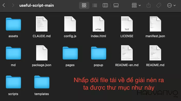Open the ellipsis action menu
Image resolution: width=181 pixels, height=101 pixels.
pyautogui.click(x=171, y=5)
